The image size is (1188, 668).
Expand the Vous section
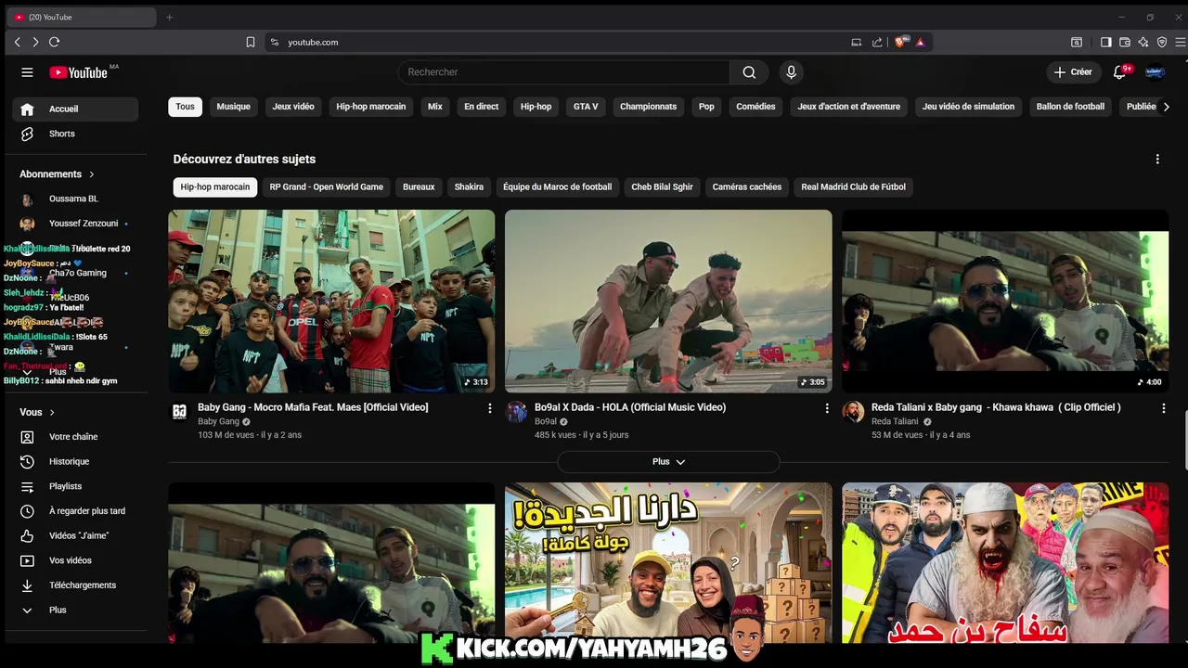(x=38, y=412)
